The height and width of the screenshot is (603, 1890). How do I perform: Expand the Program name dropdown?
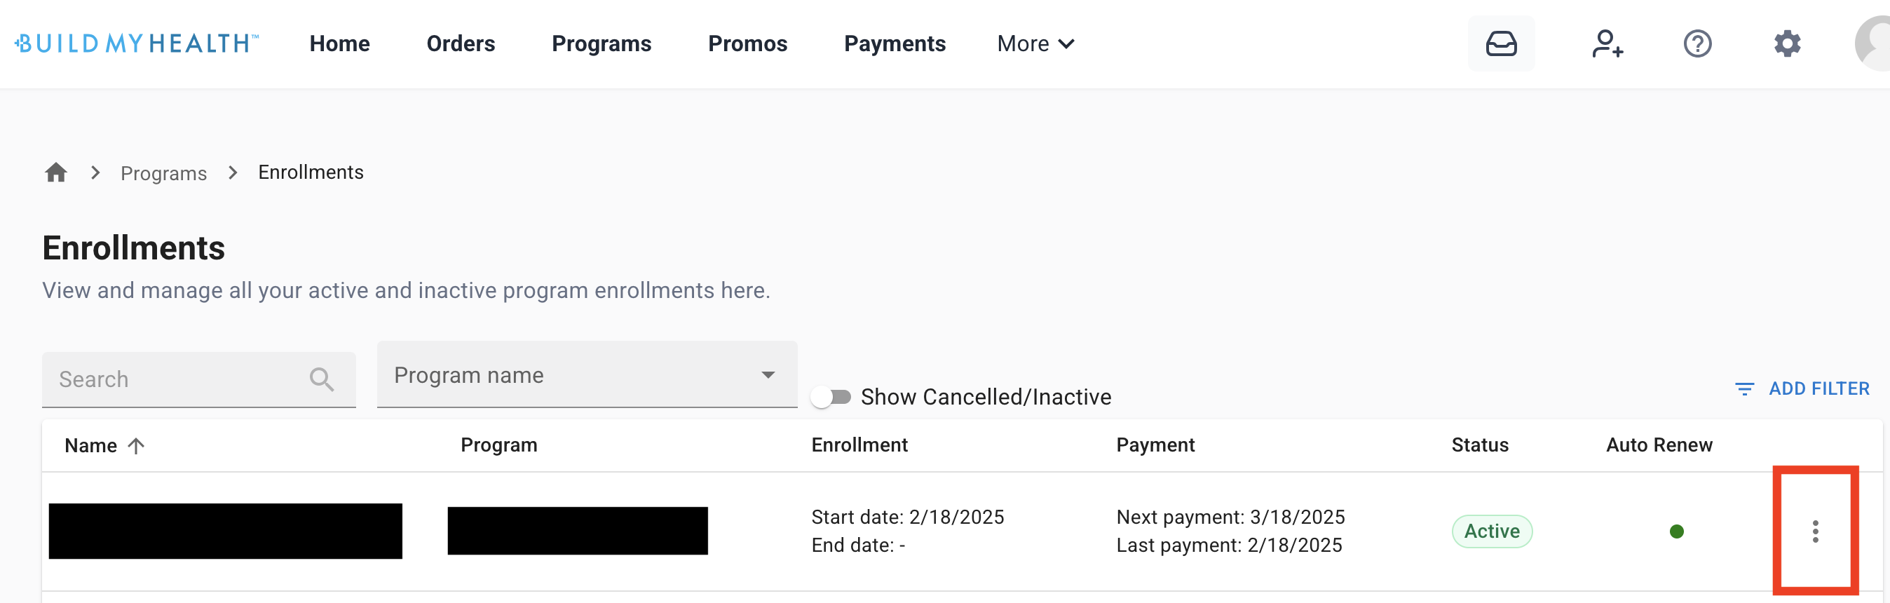[587, 374]
